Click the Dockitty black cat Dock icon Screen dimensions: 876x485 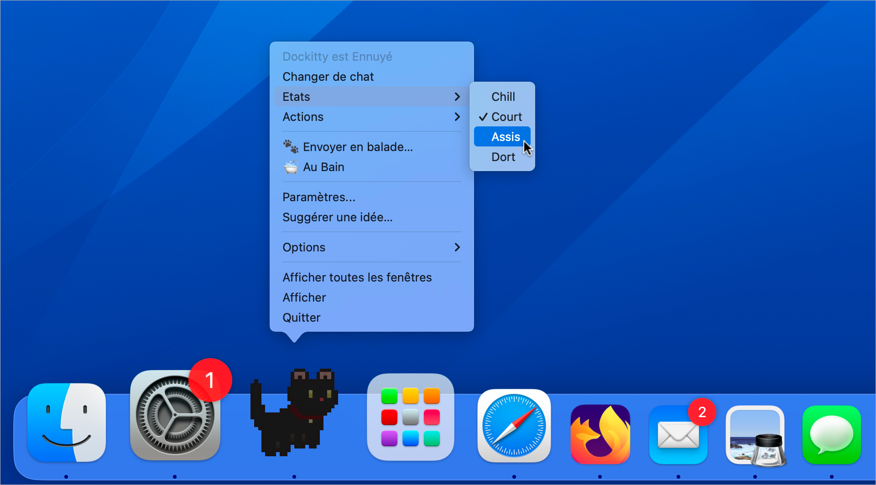click(x=294, y=412)
